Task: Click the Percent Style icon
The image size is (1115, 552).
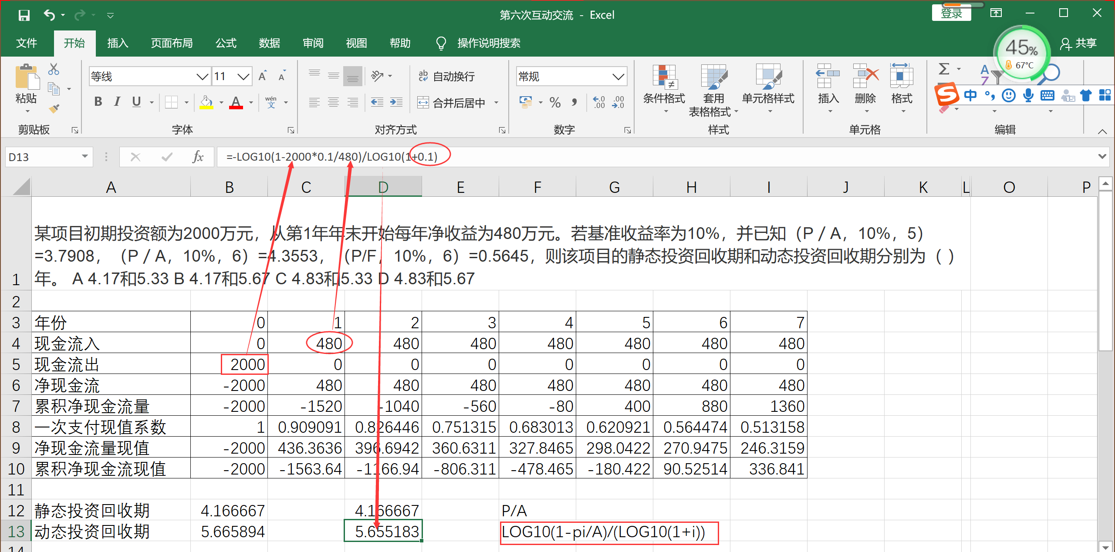Action: tap(555, 103)
